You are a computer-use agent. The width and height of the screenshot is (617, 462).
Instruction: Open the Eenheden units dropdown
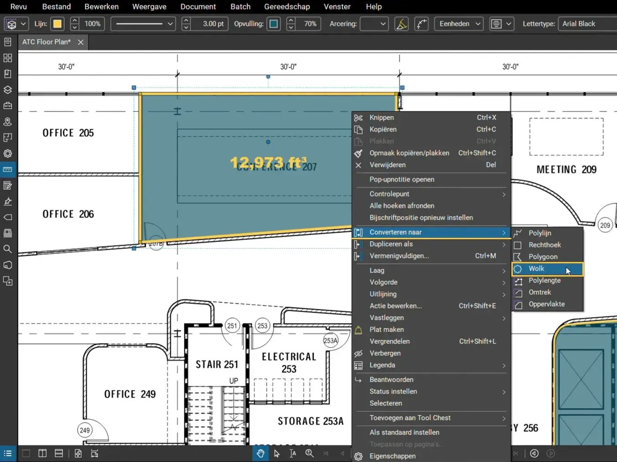459,24
